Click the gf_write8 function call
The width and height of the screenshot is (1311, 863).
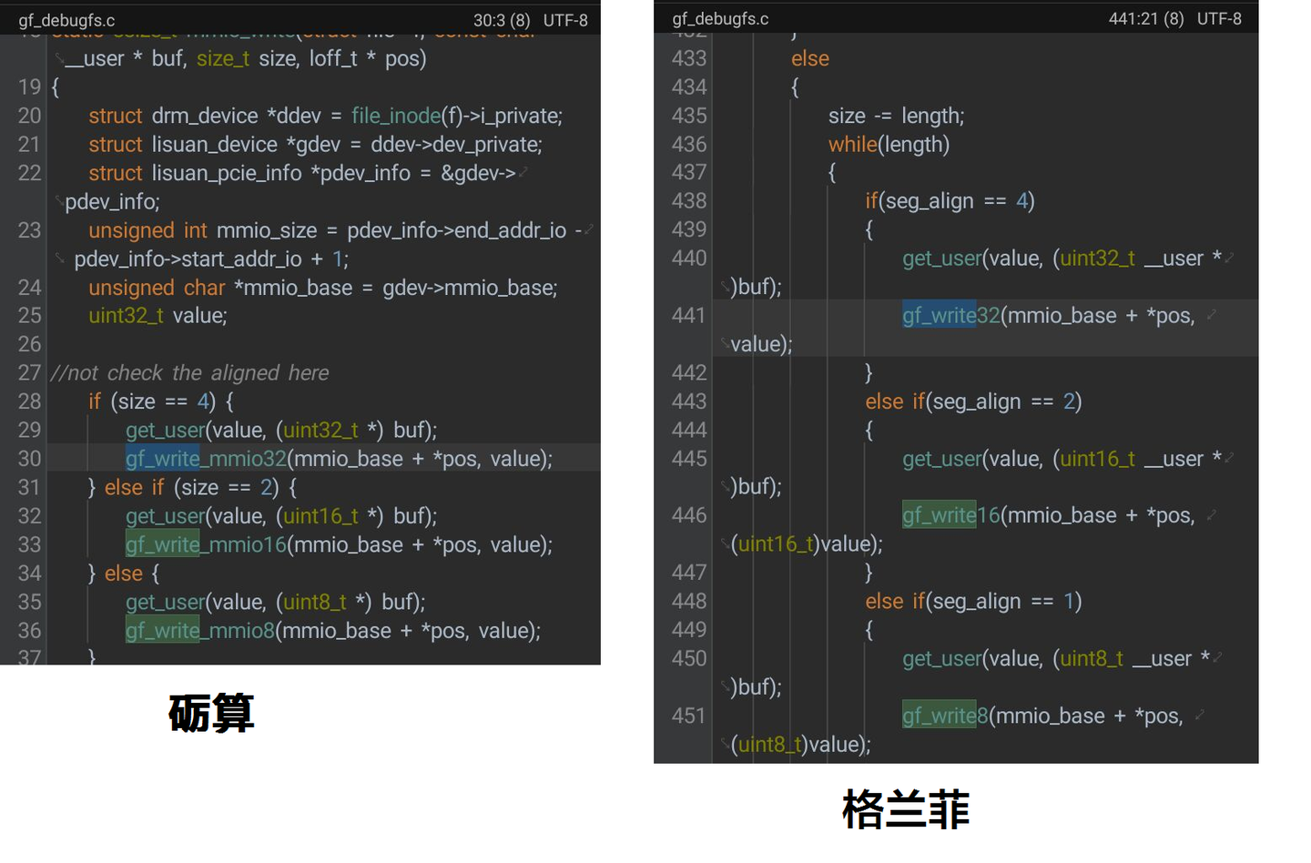pyautogui.click(x=946, y=716)
